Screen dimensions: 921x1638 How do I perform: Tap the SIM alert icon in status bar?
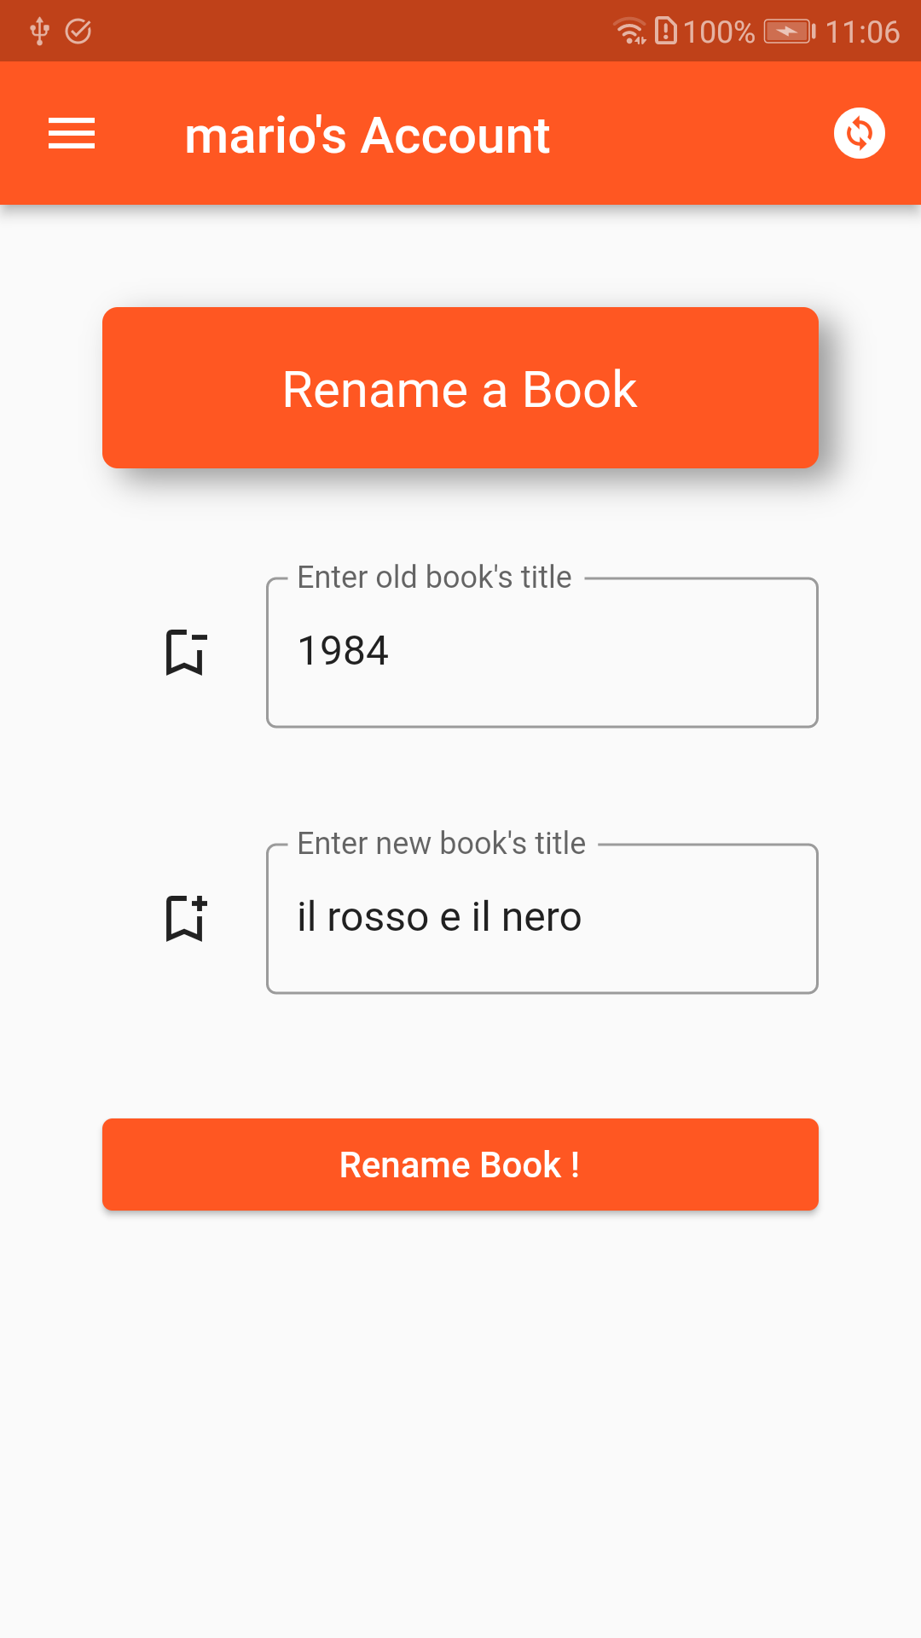coord(668,31)
